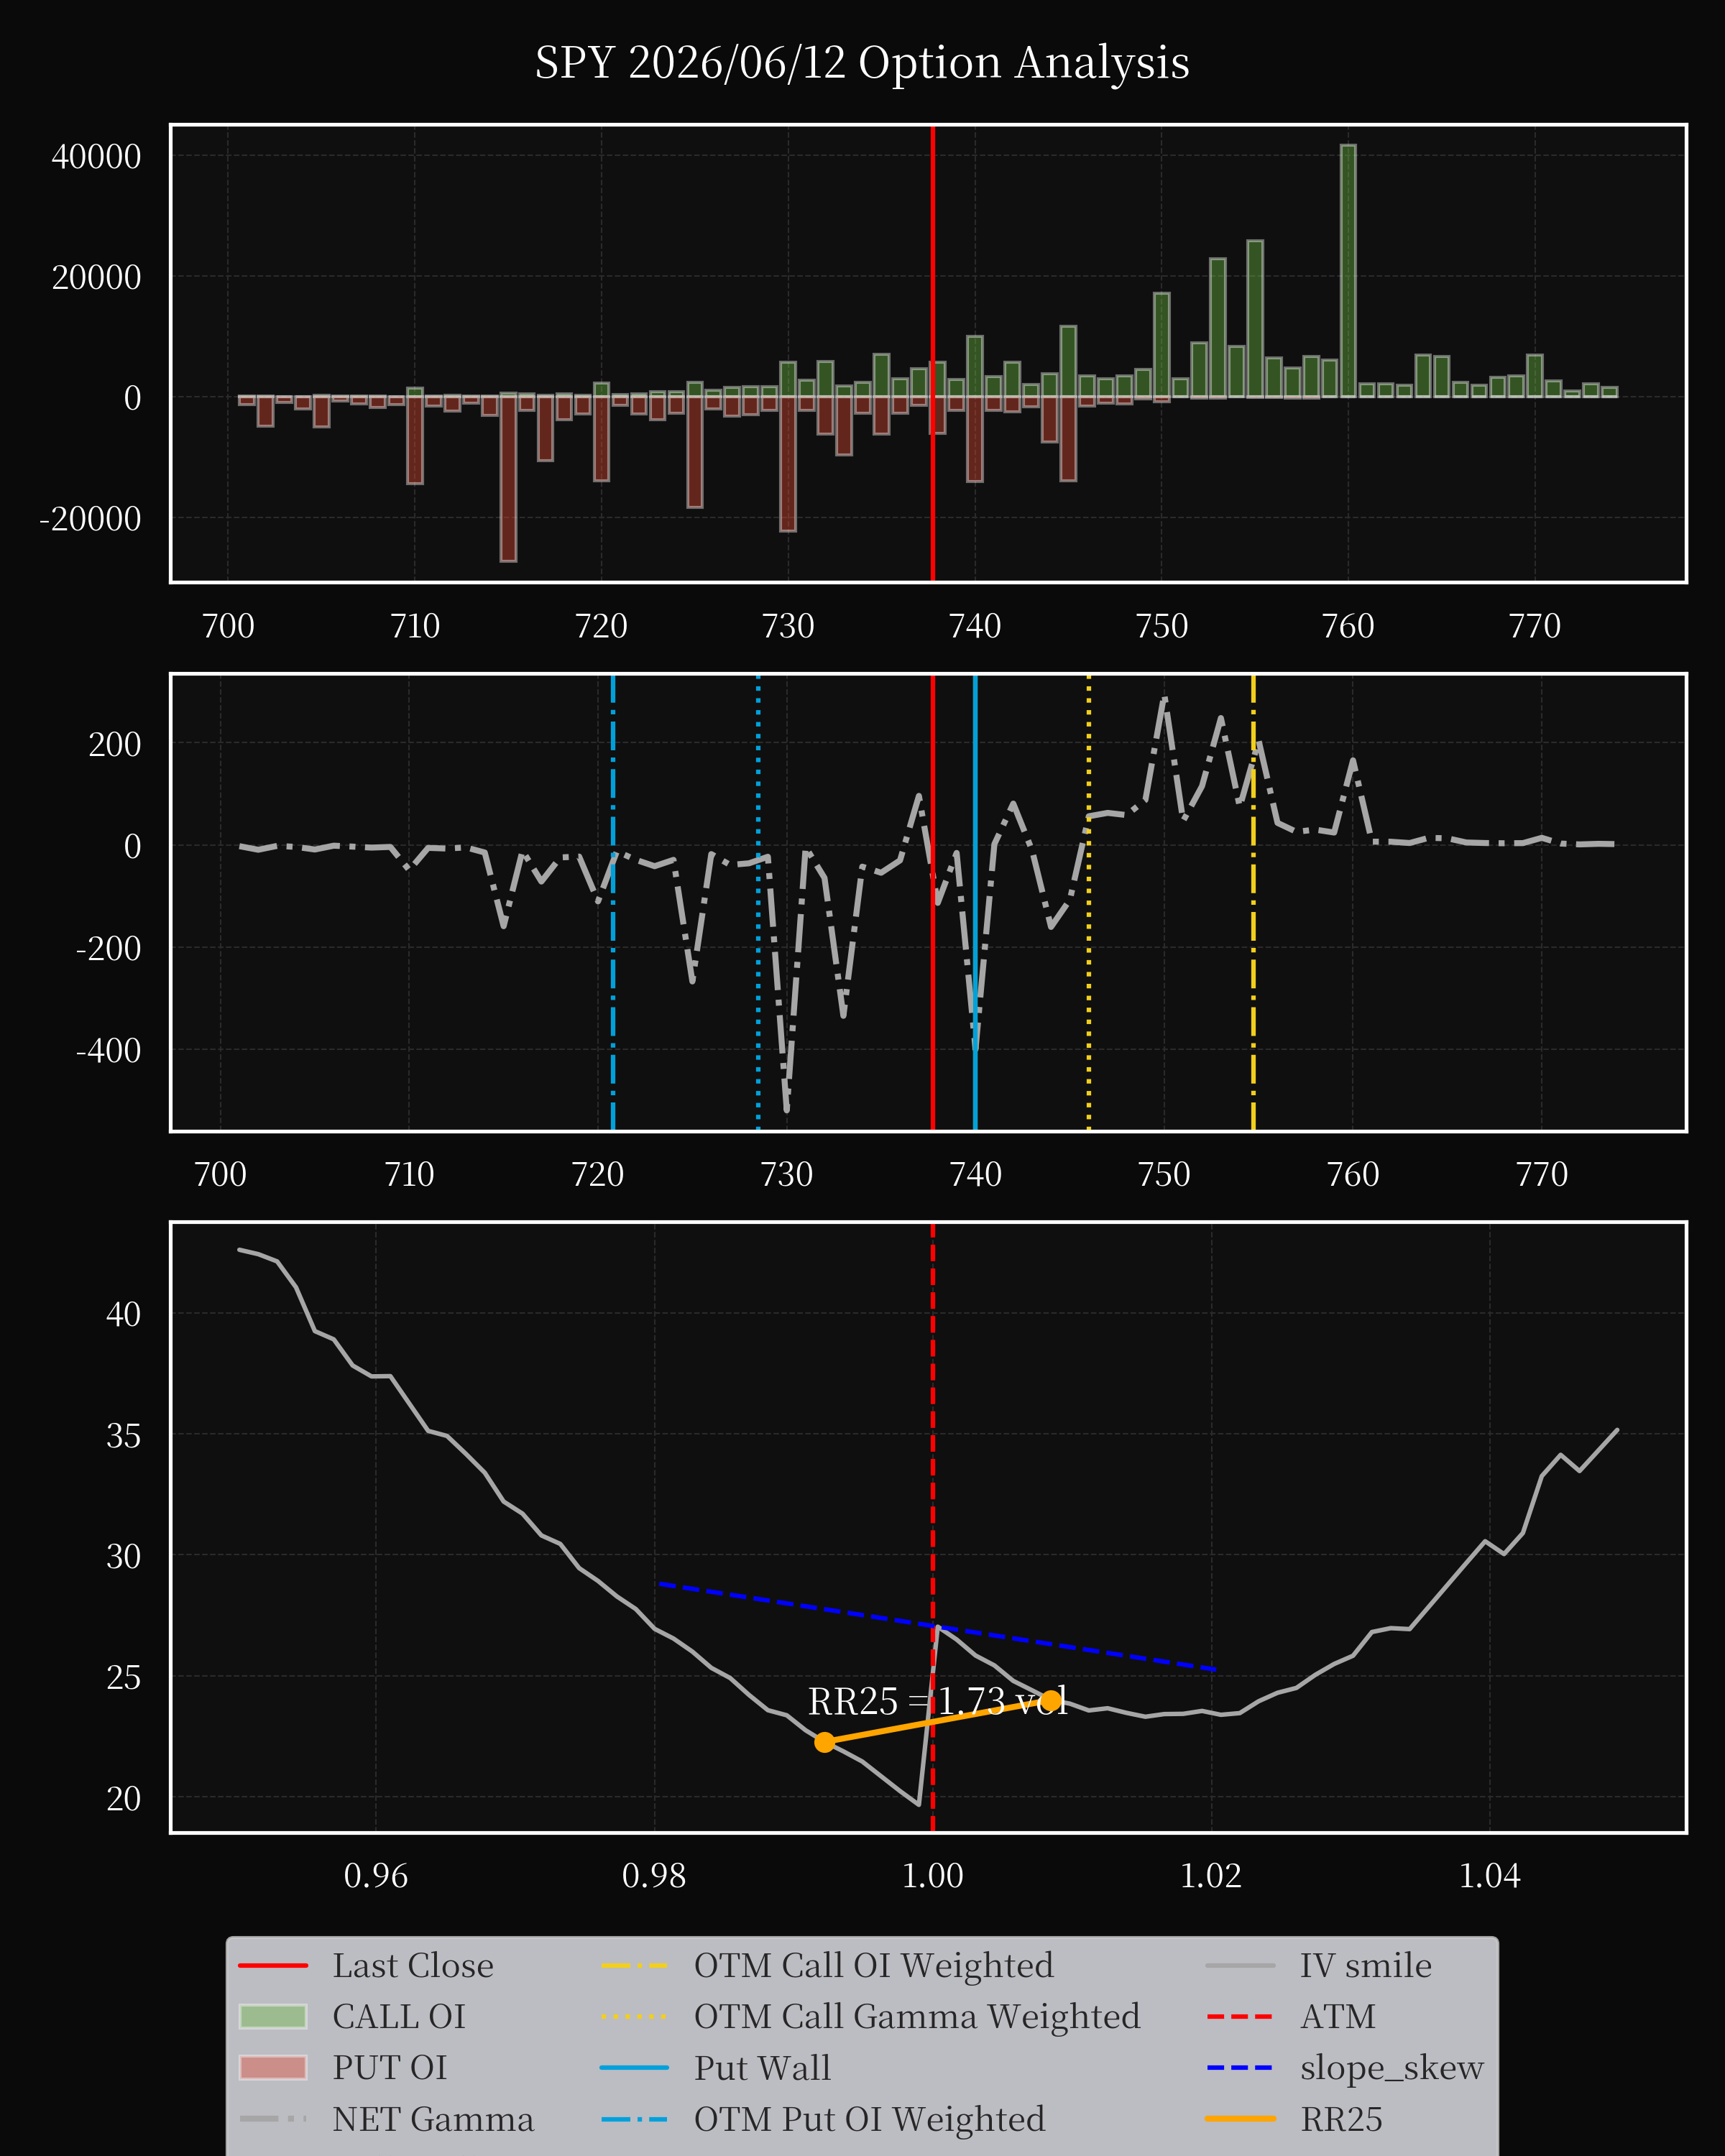Click the chart title SPY 2026/06/12 Option Analysis
This screenshot has width=1725, height=2156.
point(862,63)
